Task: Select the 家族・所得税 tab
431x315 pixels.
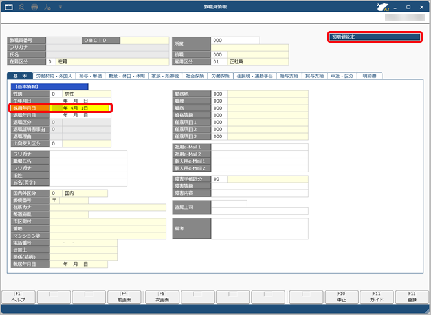Action: (x=164, y=76)
